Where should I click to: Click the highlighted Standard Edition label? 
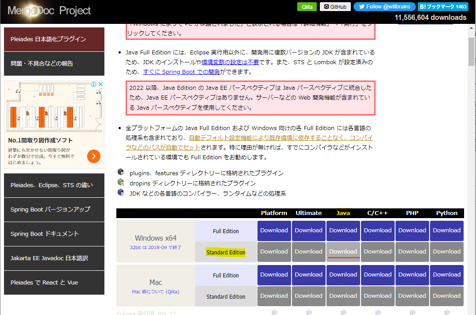click(226, 253)
